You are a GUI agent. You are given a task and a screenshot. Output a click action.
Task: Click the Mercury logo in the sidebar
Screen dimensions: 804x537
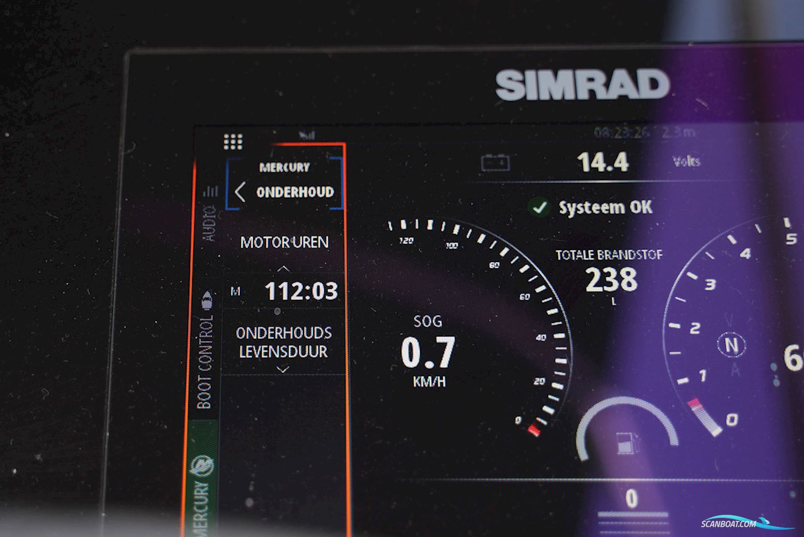(x=202, y=466)
